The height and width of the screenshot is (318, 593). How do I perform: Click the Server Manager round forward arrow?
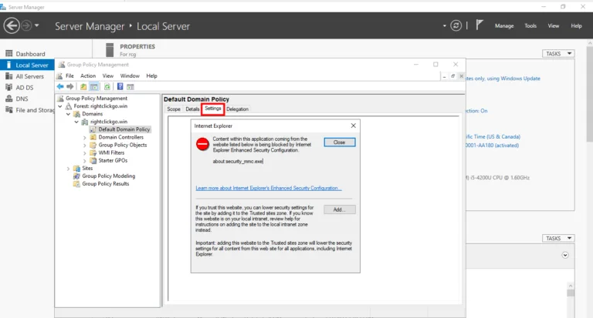(x=26, y=25)
